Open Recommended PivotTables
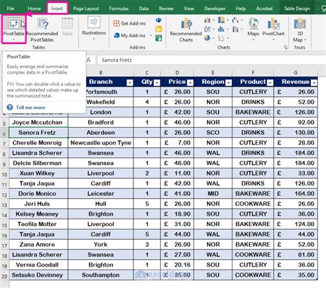This screenshot has height=288, width=326. (x=42, y=30)
